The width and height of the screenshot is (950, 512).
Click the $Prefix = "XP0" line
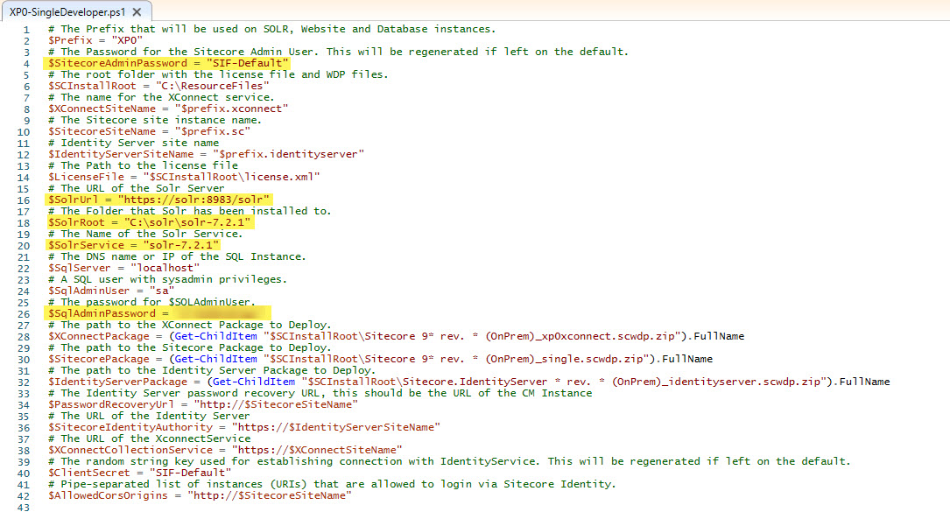[95, 40]
